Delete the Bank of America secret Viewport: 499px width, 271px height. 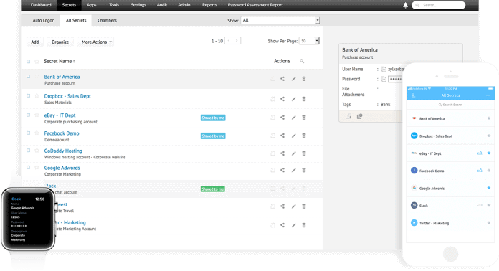[x=304, y=79]
